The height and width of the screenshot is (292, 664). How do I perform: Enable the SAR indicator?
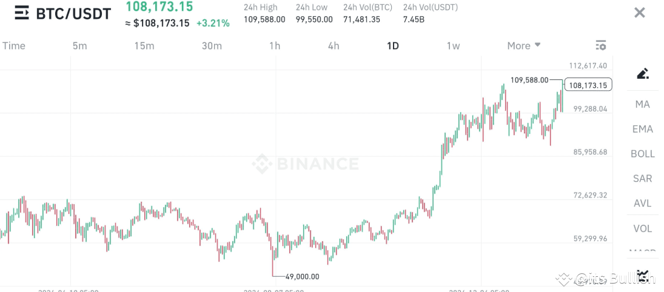point(643,179)
